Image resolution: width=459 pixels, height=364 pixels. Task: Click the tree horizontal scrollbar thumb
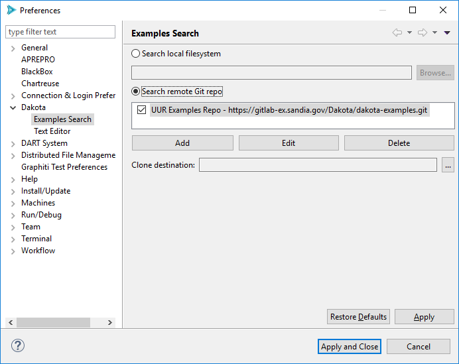[x=53, y=322]
